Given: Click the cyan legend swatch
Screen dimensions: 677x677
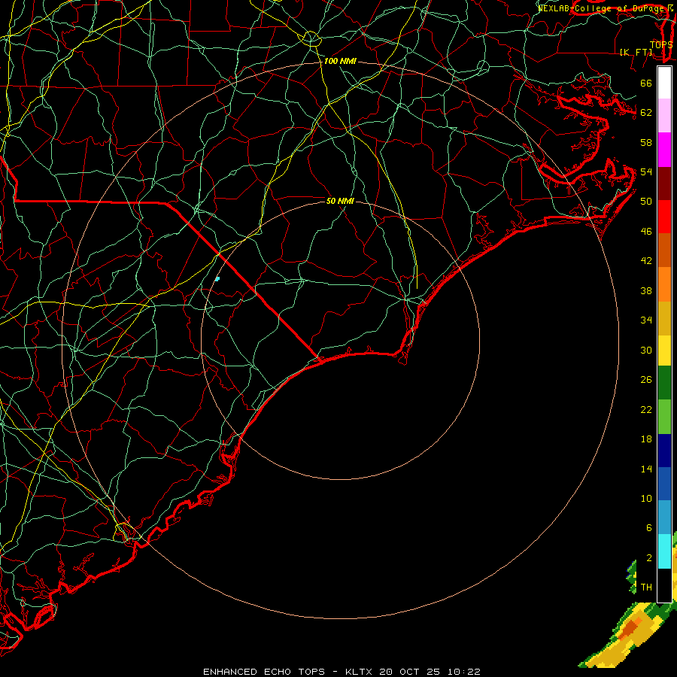Looking at the screenshot, I should pos(664,551).
